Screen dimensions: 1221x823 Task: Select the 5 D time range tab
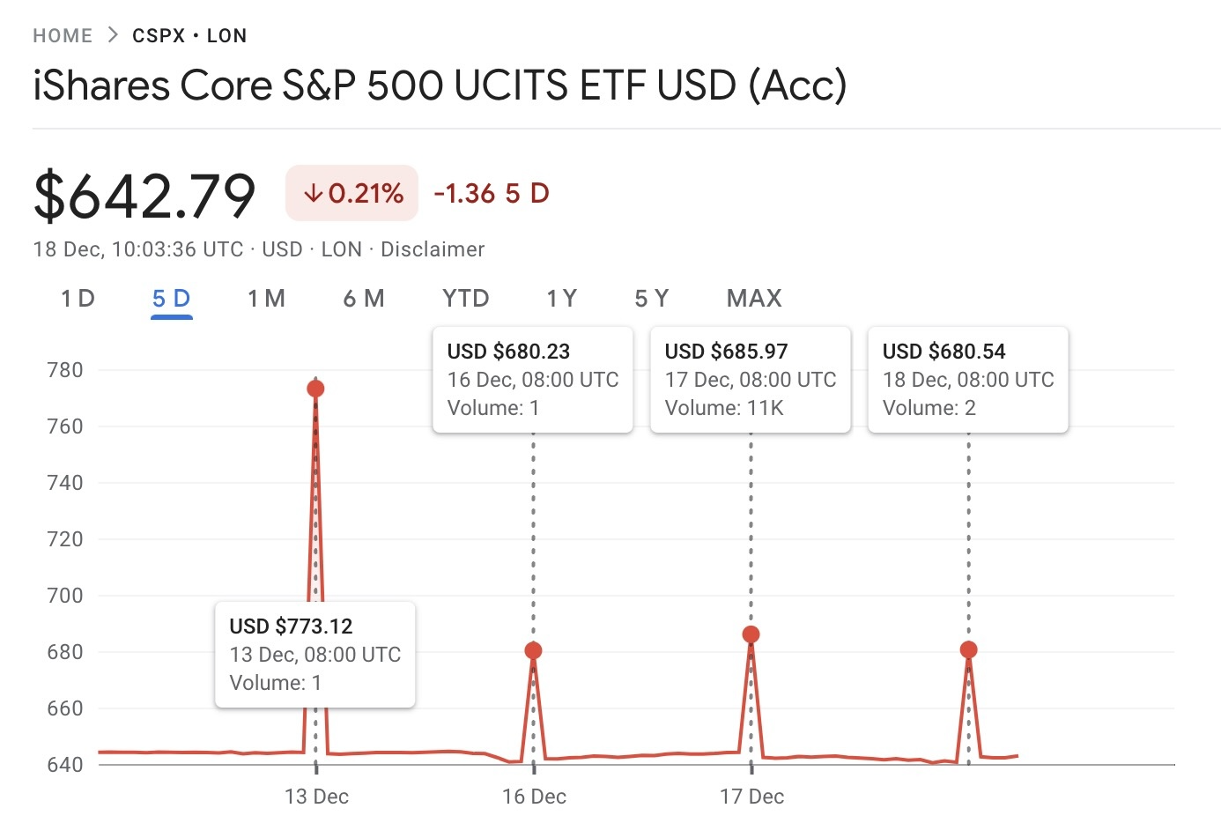[x=171, y=299]
